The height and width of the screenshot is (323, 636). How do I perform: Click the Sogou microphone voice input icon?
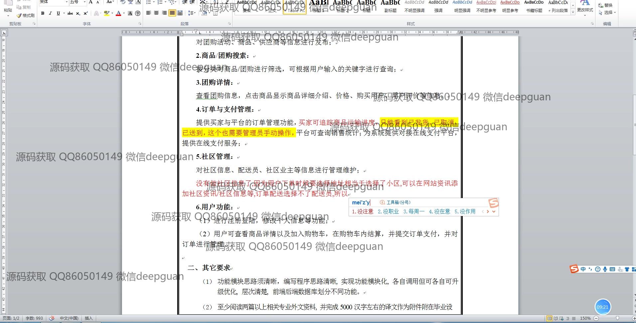coord(605,269)
